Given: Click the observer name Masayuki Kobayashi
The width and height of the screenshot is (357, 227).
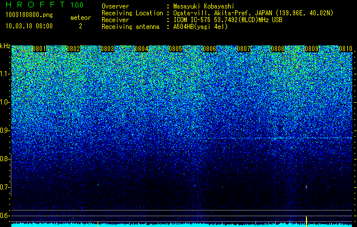Looking at the screenshot, I should tap(204, 6).
